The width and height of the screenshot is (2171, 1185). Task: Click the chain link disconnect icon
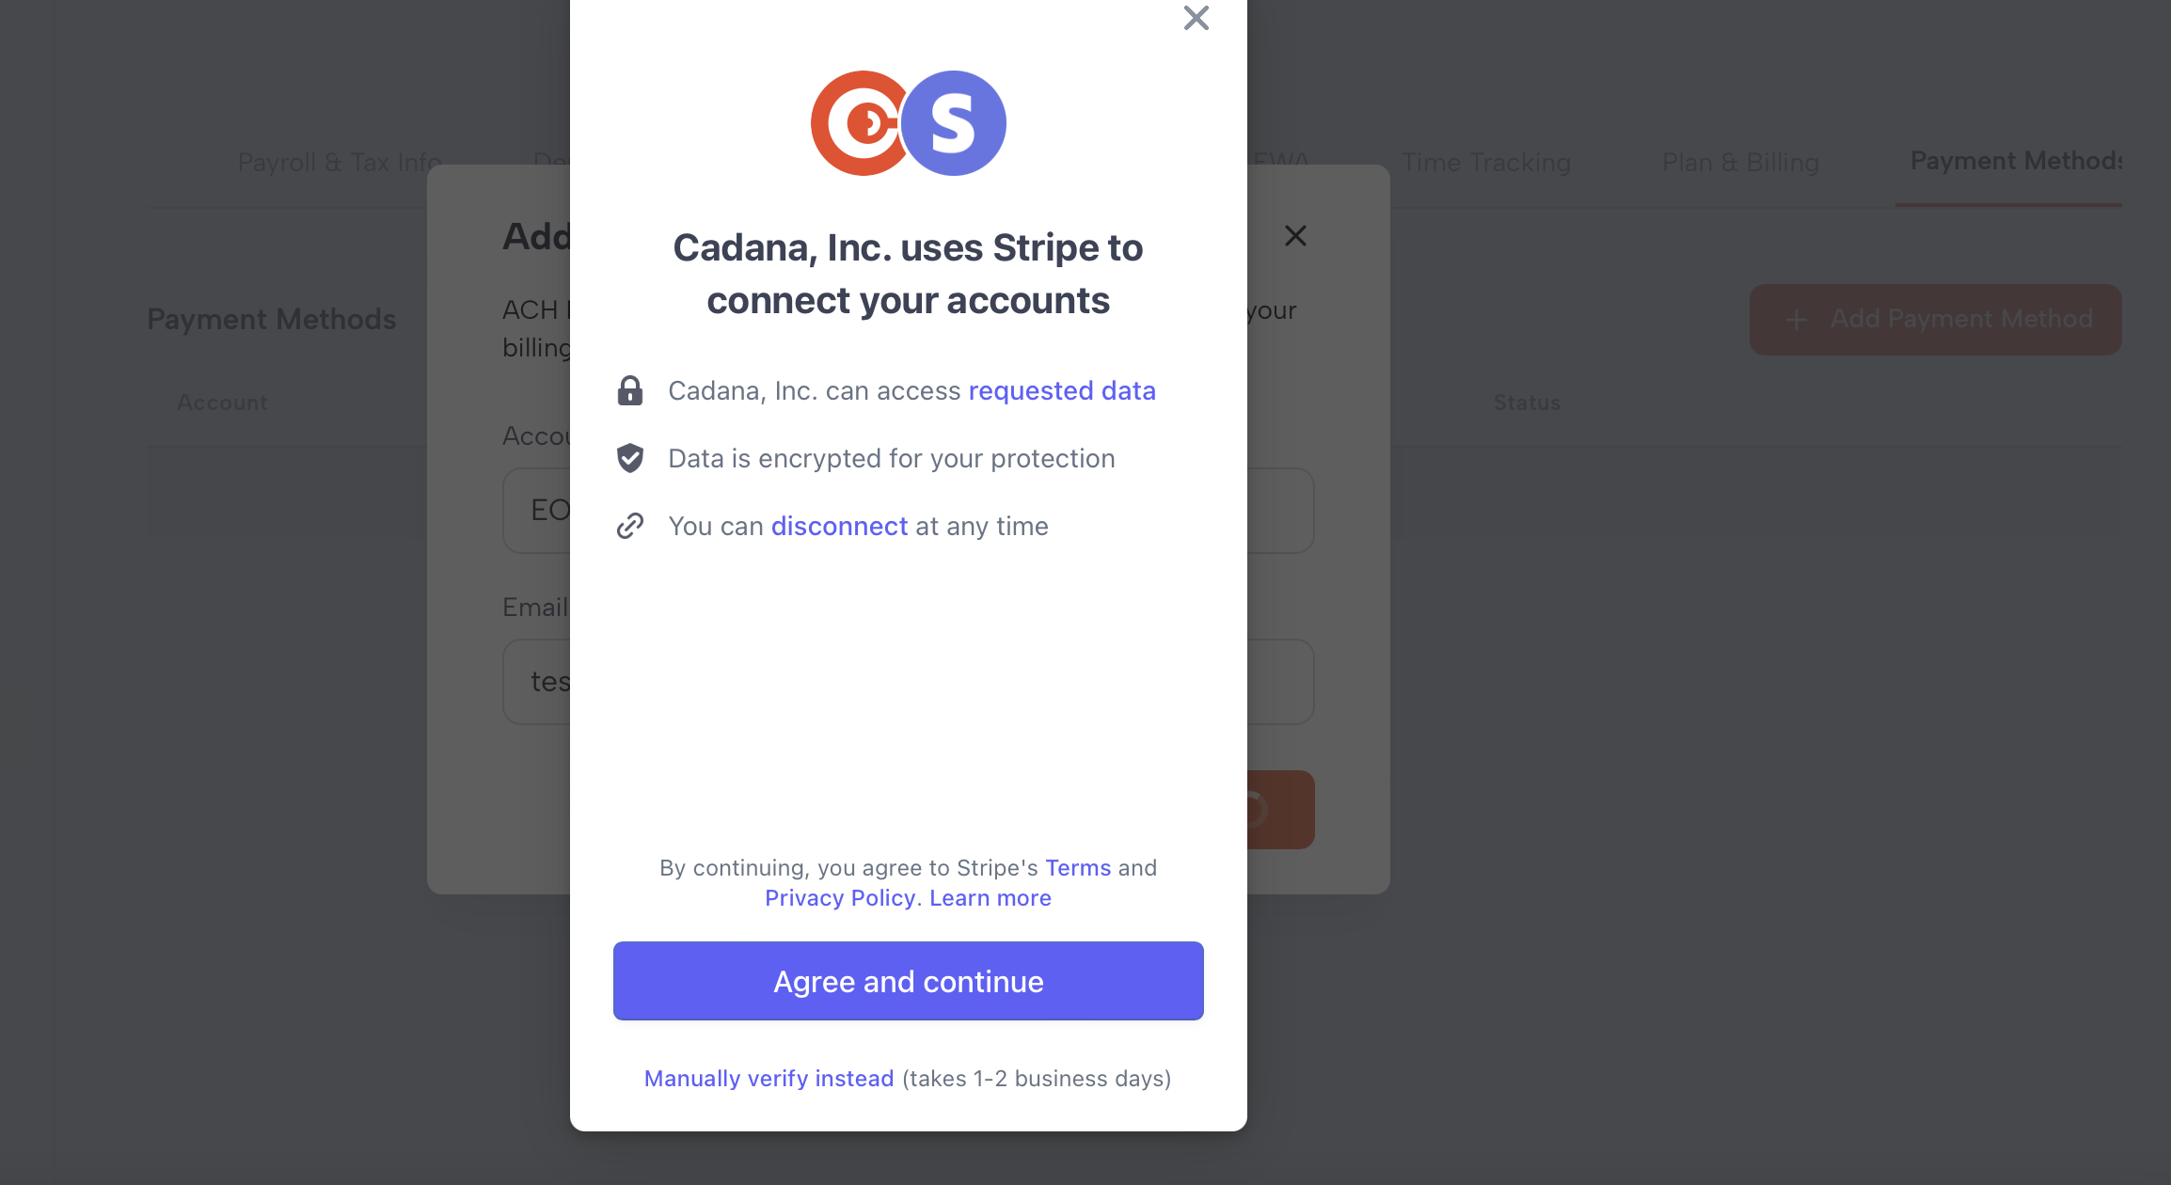tap(630, 526)
